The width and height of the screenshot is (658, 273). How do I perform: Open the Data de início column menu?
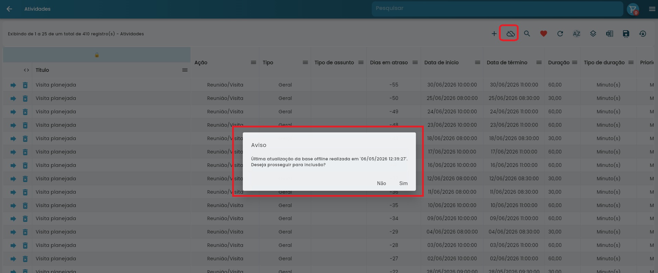[478, 62]
